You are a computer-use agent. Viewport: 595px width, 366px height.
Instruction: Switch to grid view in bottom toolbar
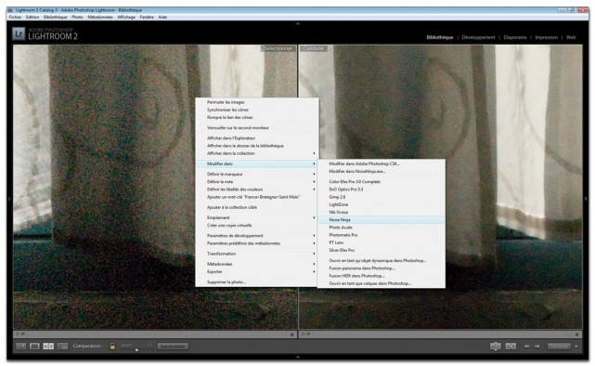point(20,346)
